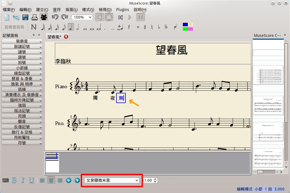Align the text to the right
The height and width of the screenshot is (193, 290).
[60, 180]
